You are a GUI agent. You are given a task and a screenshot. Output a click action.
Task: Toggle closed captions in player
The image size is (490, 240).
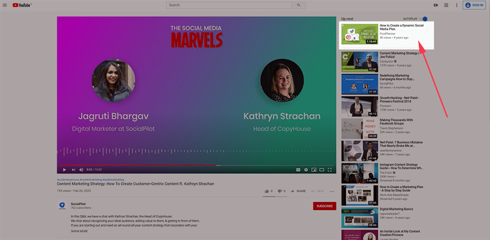[x=298, y=170]
